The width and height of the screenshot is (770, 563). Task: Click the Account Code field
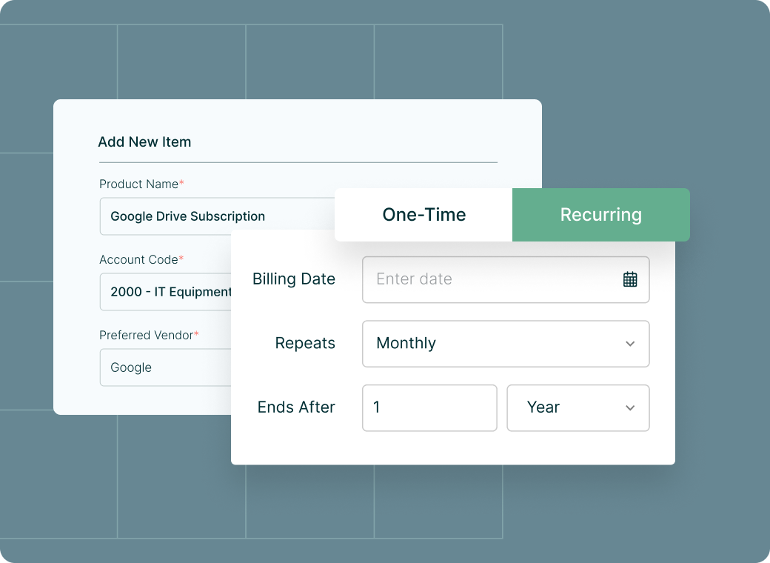pos(166,292)
